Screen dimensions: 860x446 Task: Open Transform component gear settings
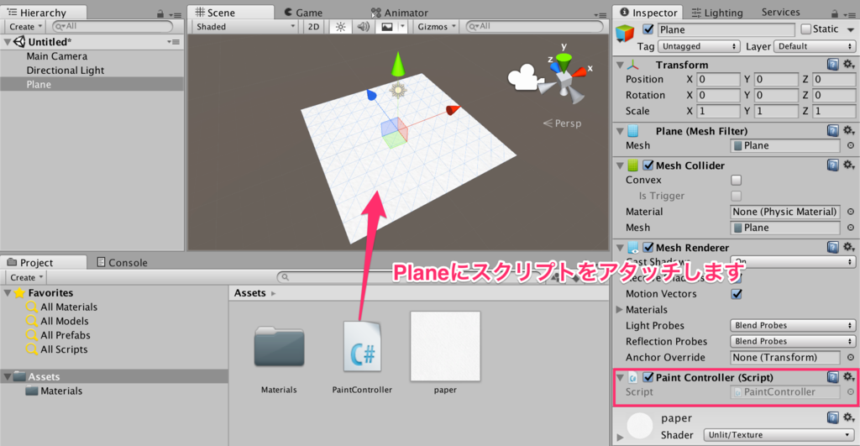[848, 65]
